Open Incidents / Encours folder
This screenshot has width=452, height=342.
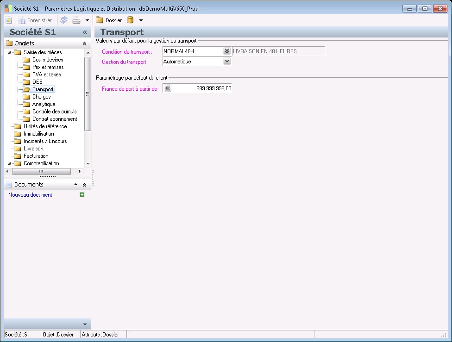45,141
